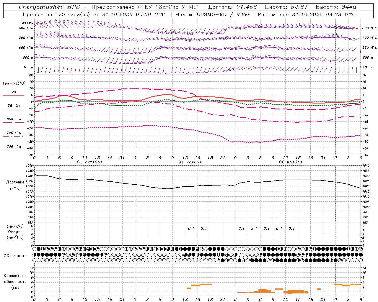Image resolution: width=378 pixels, height=302 pixels.
Task: Click the "(км)" unit under convective cloudiness
Action: coord(15,287)
